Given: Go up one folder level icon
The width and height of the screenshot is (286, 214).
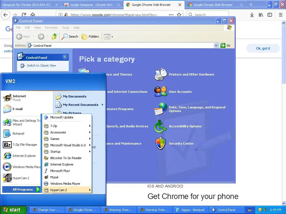Looking at the screenshot, I should click(54, 37).
